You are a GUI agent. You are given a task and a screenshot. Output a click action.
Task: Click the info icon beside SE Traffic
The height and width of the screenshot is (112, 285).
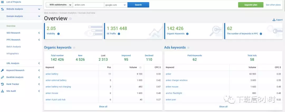click(119, 34)
